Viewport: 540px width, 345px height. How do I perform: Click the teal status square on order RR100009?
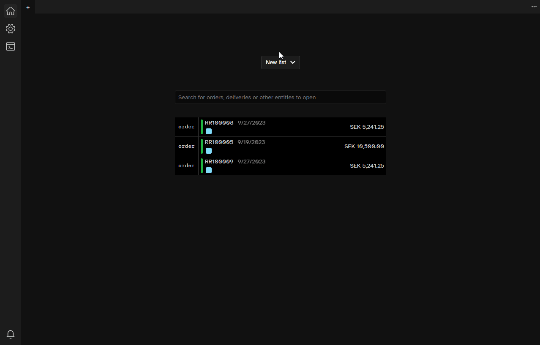click(208, 170)
